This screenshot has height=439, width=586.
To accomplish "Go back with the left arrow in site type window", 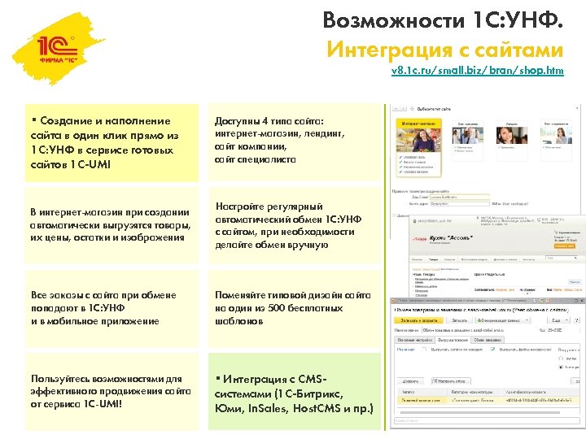I will pos(396,109).
